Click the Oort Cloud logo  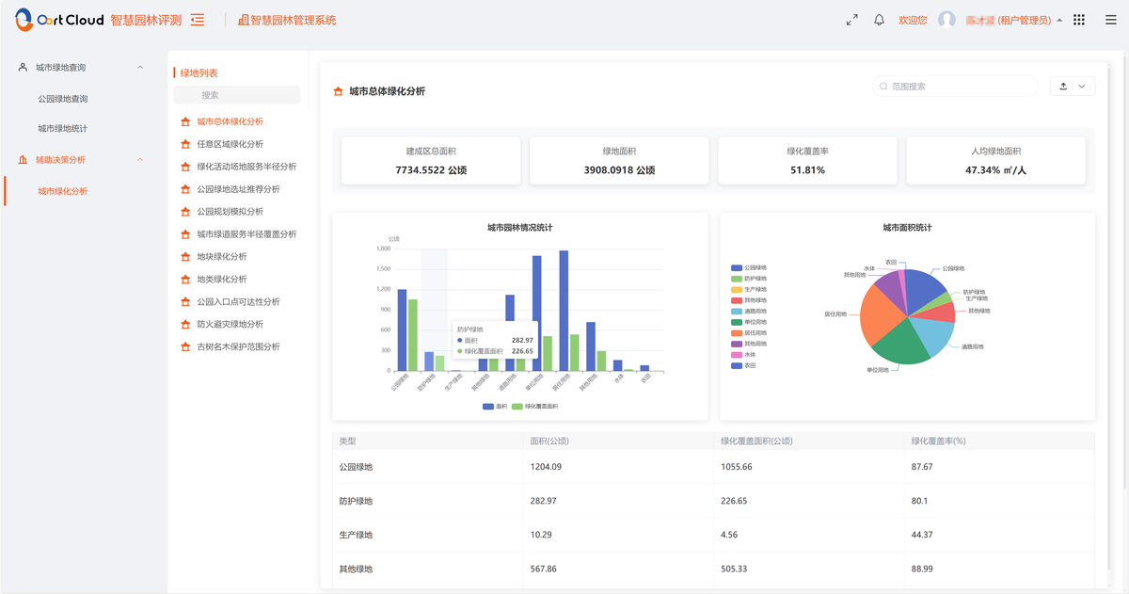click(x=58, y=20)
